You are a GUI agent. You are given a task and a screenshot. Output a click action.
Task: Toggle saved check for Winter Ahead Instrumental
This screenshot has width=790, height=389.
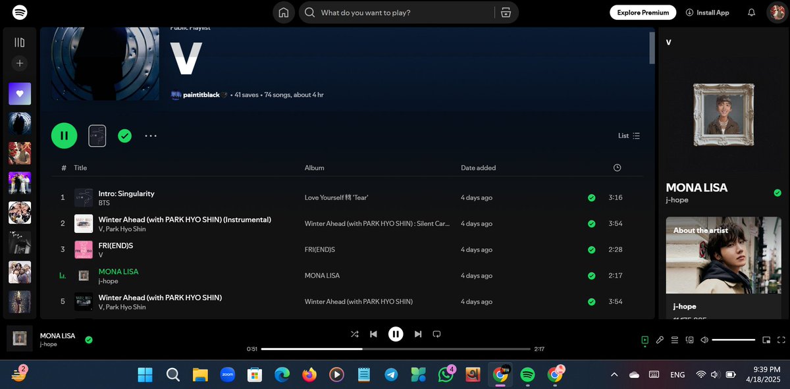[591, 224]
